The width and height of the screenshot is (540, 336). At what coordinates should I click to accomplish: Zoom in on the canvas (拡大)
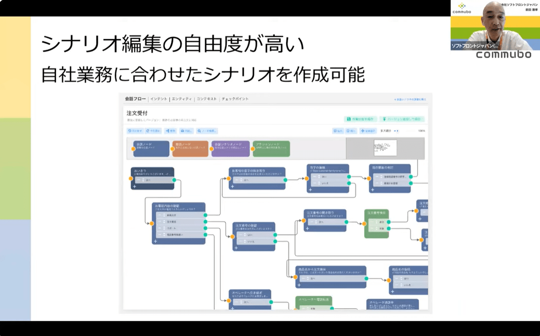click(x=338, y=131)
